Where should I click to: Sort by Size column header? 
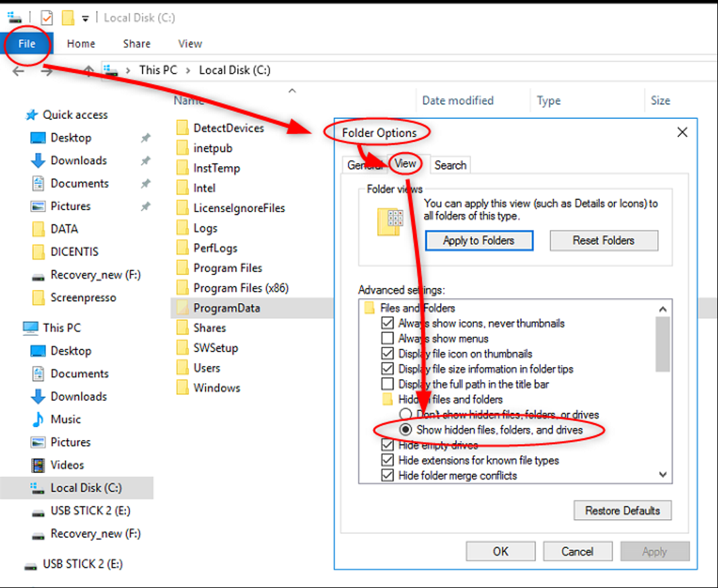pyautogui.click(x=661, y=100)
